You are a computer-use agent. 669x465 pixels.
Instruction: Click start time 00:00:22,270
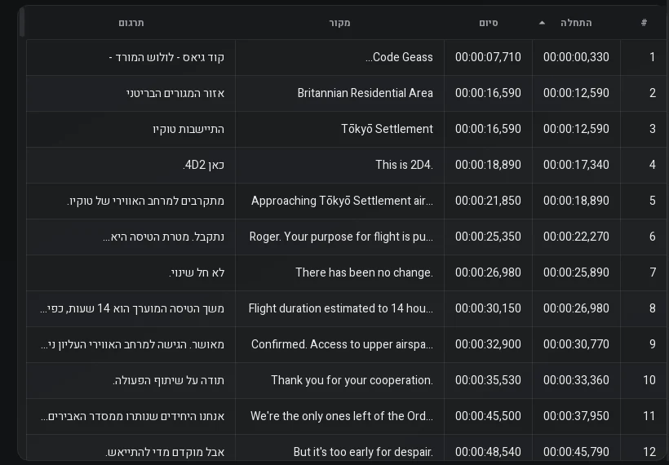pyautogui.click(x=576, y=237)
